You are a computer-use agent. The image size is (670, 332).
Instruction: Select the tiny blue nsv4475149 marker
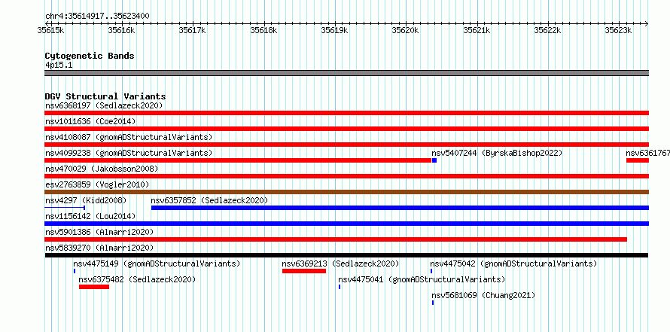pyautogui.click(x=75, y=271)
